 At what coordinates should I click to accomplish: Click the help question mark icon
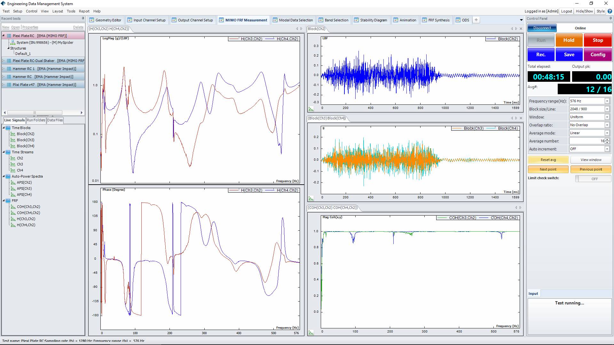[x=610, y=11]
